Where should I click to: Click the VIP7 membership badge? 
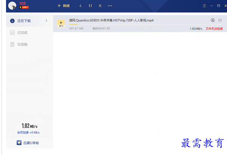coord(24,7)
